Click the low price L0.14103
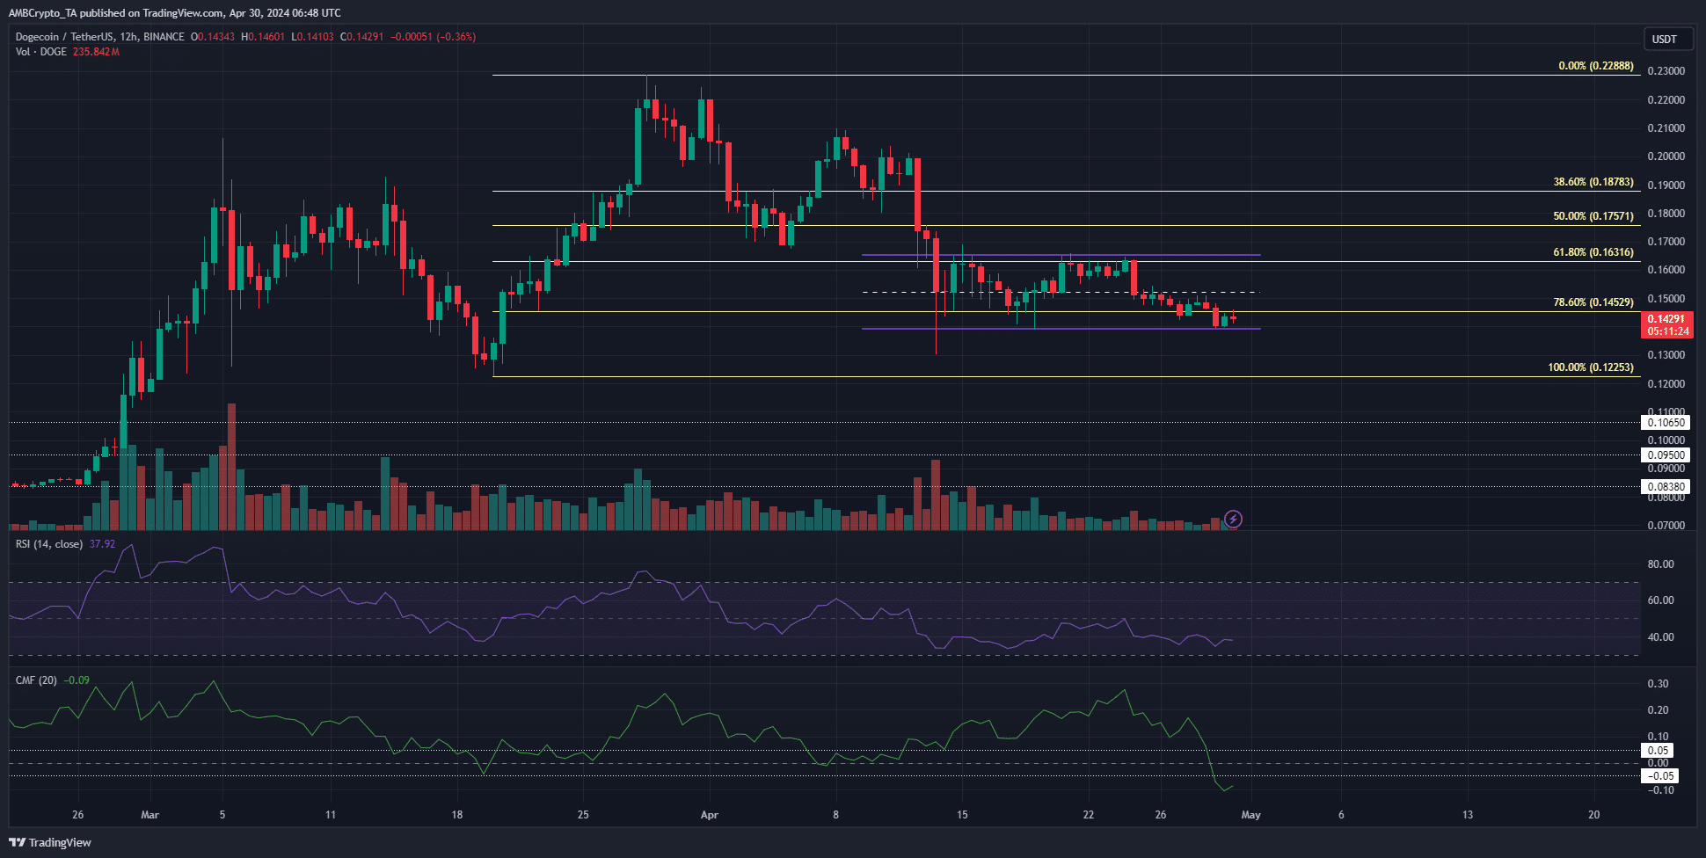The image size is (1706, 858). 312,37
